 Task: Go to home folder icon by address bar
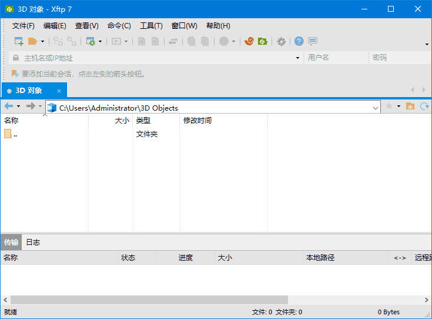[x=410, y=107]
